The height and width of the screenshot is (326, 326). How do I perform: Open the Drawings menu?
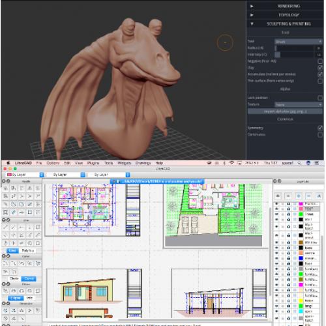[143, 163]
